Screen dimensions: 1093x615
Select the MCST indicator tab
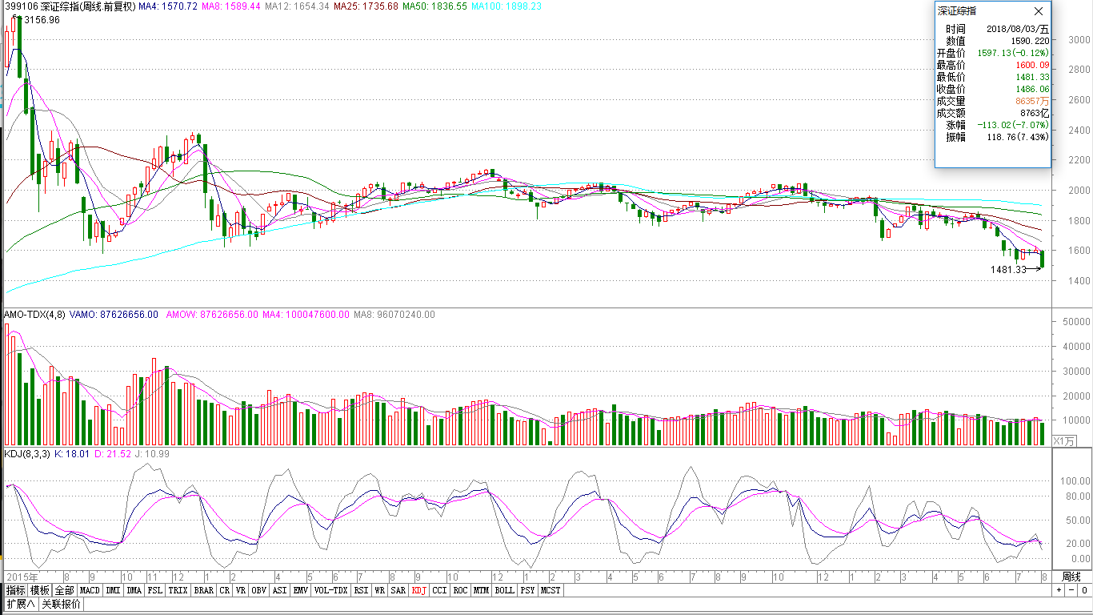coord(551,590)
